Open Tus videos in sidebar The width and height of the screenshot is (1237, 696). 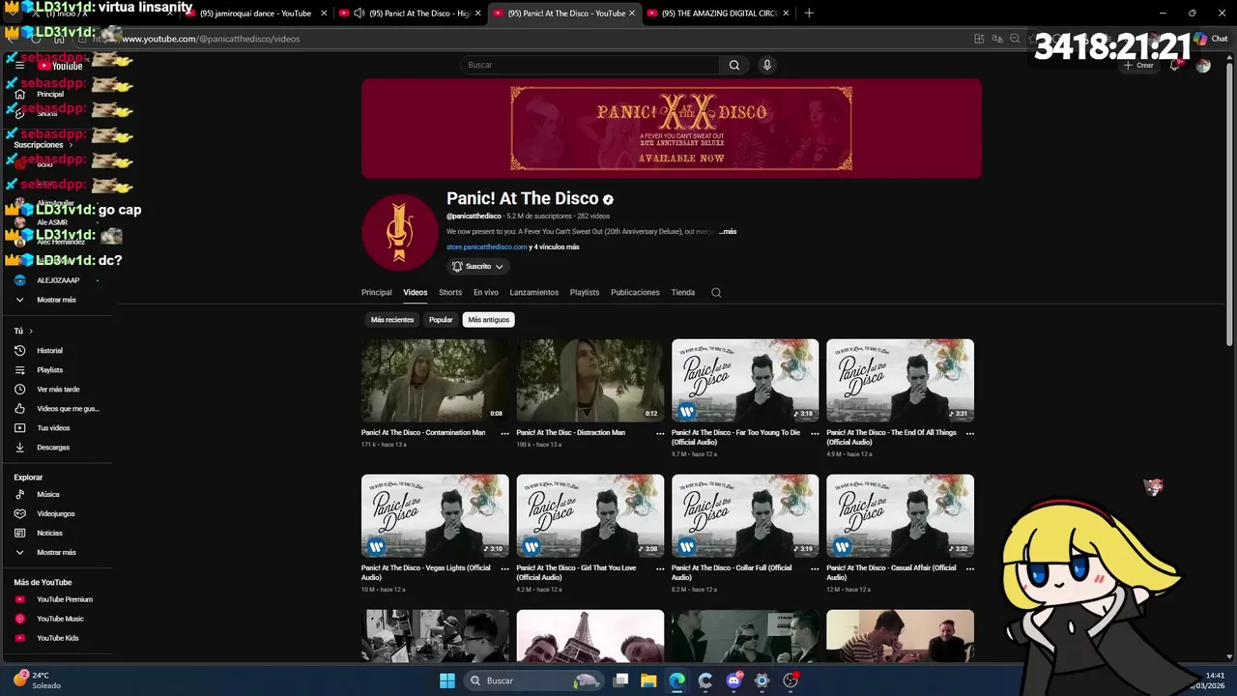[58, 427]
